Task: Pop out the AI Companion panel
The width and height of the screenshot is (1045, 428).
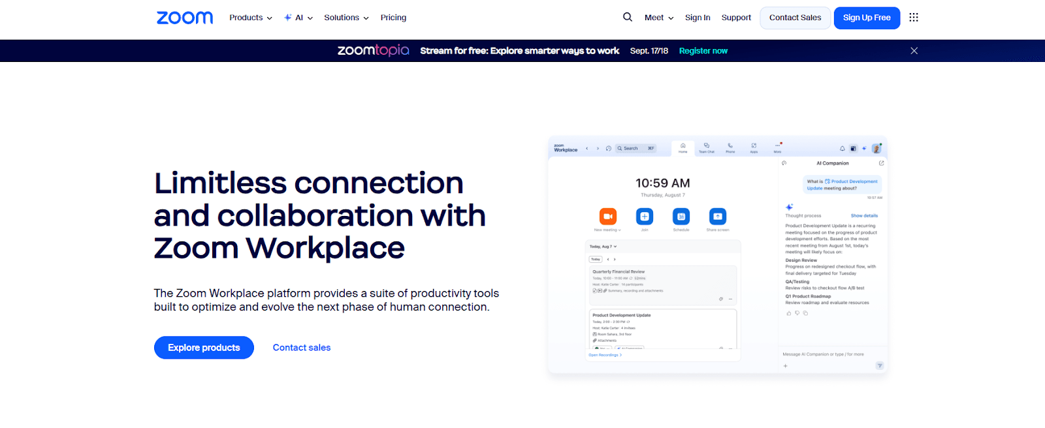Action: pos(881,163)
